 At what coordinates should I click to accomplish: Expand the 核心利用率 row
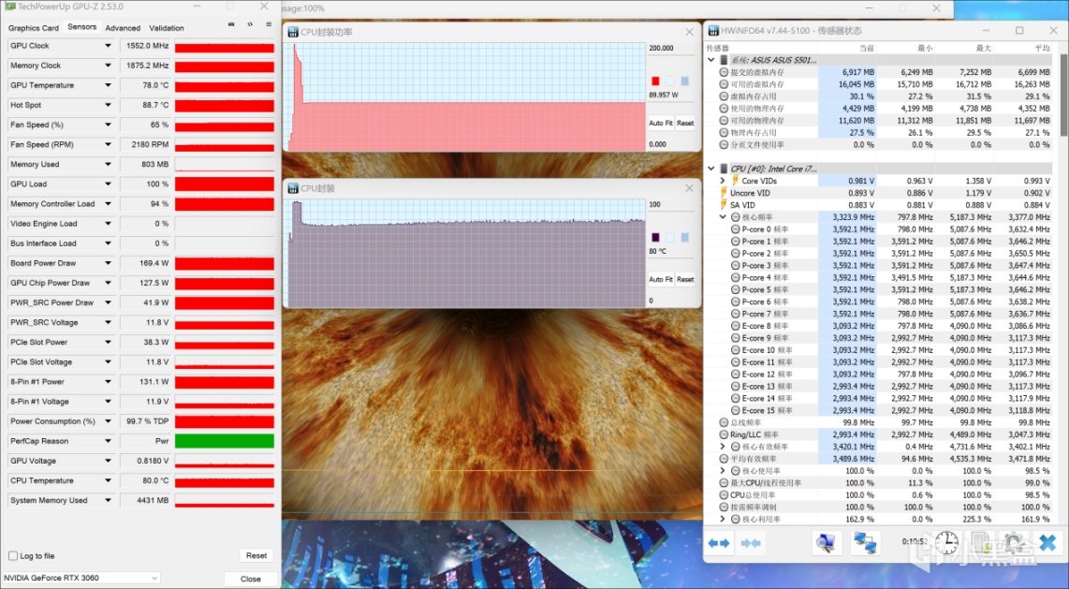click(x=723, y=519)
